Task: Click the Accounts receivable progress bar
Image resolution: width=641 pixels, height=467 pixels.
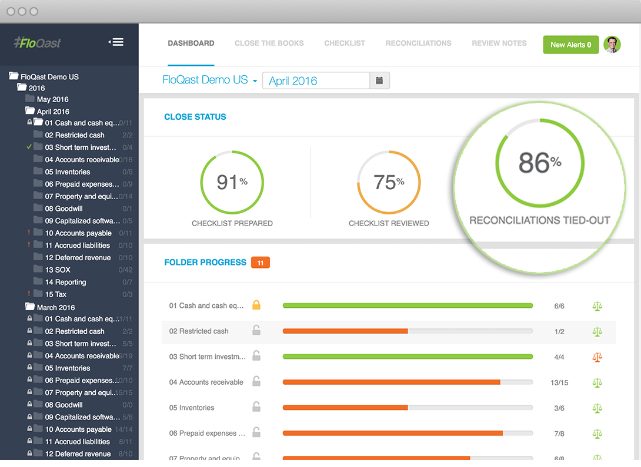Action: pos(407,382)
